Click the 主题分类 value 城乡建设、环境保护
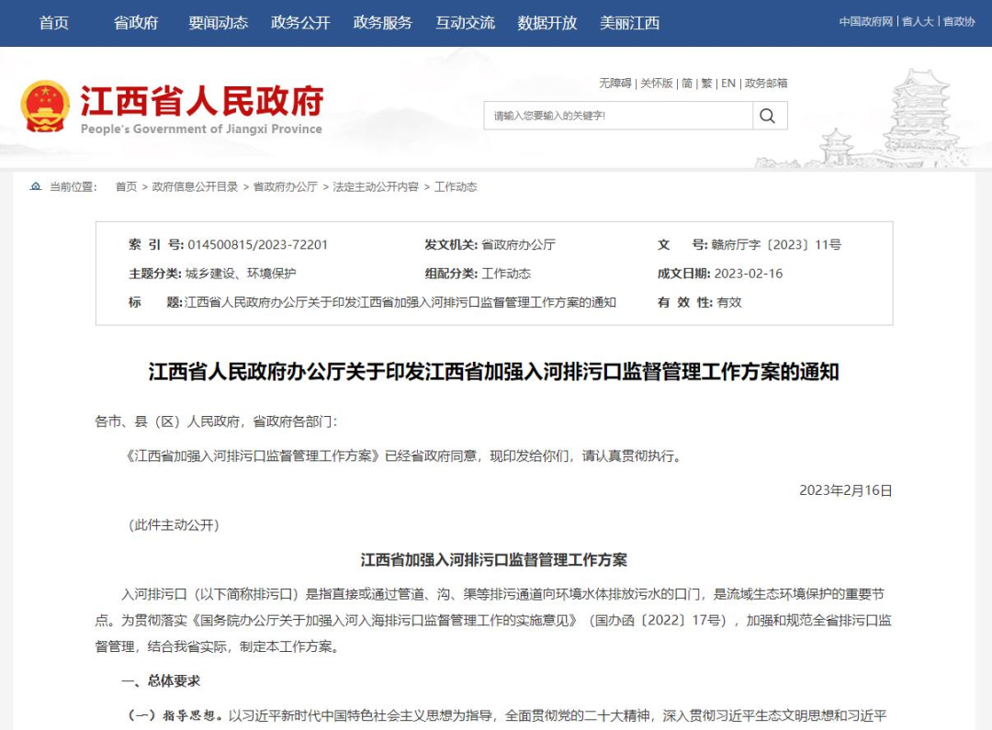 [241, 274]
